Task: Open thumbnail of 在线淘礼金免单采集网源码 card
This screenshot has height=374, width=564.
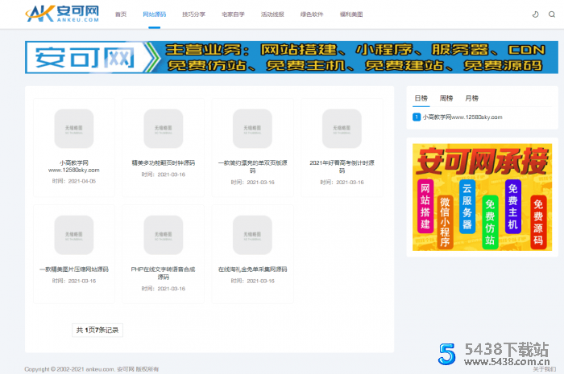Action: [x=252, y=235]
